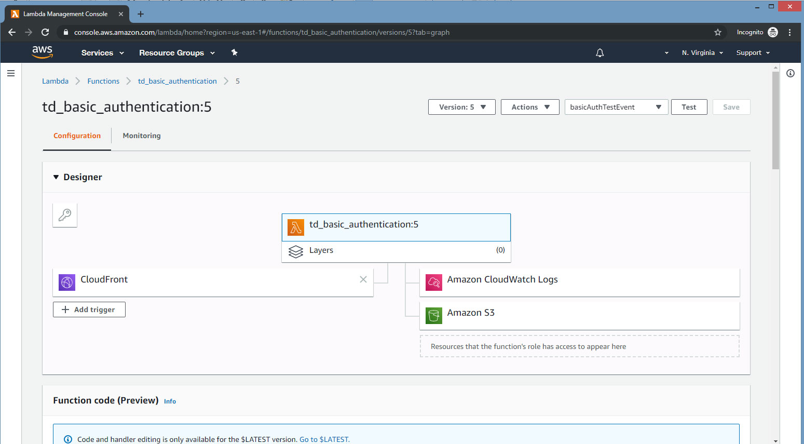Select the Configuration tab
This screenshot has width=804, height=444.
point(77,136)
